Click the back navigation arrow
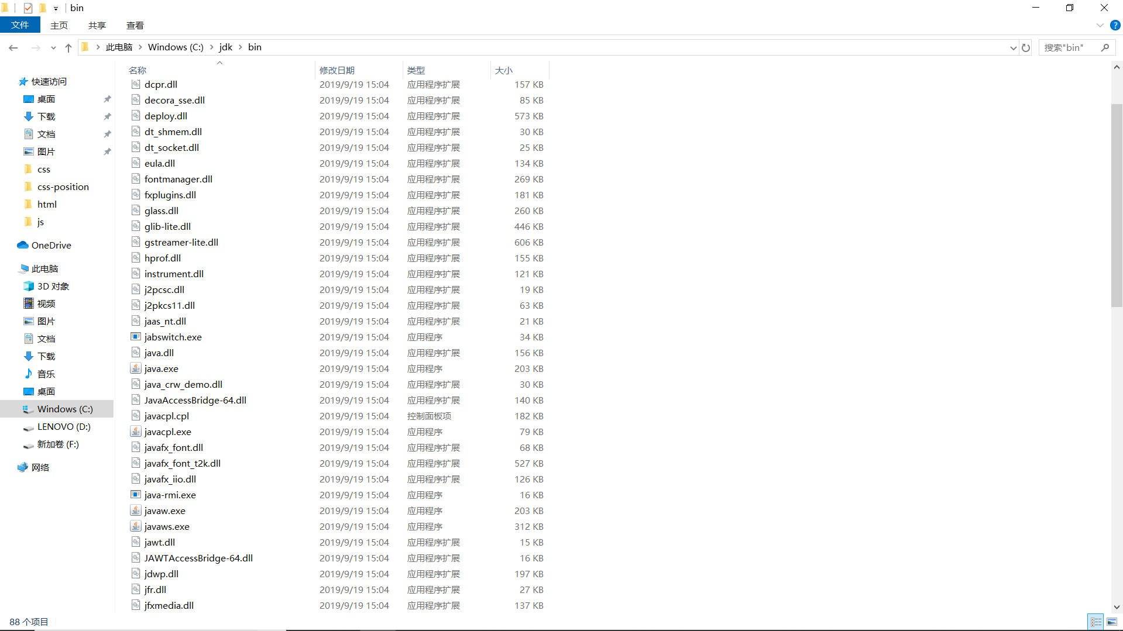The height and width of the screenshot is (631, 1123). click(x=13, y=47)
